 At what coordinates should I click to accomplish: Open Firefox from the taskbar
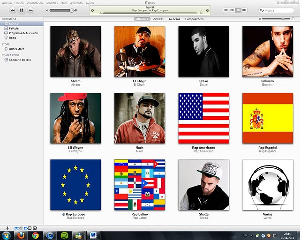coord(21,235)
